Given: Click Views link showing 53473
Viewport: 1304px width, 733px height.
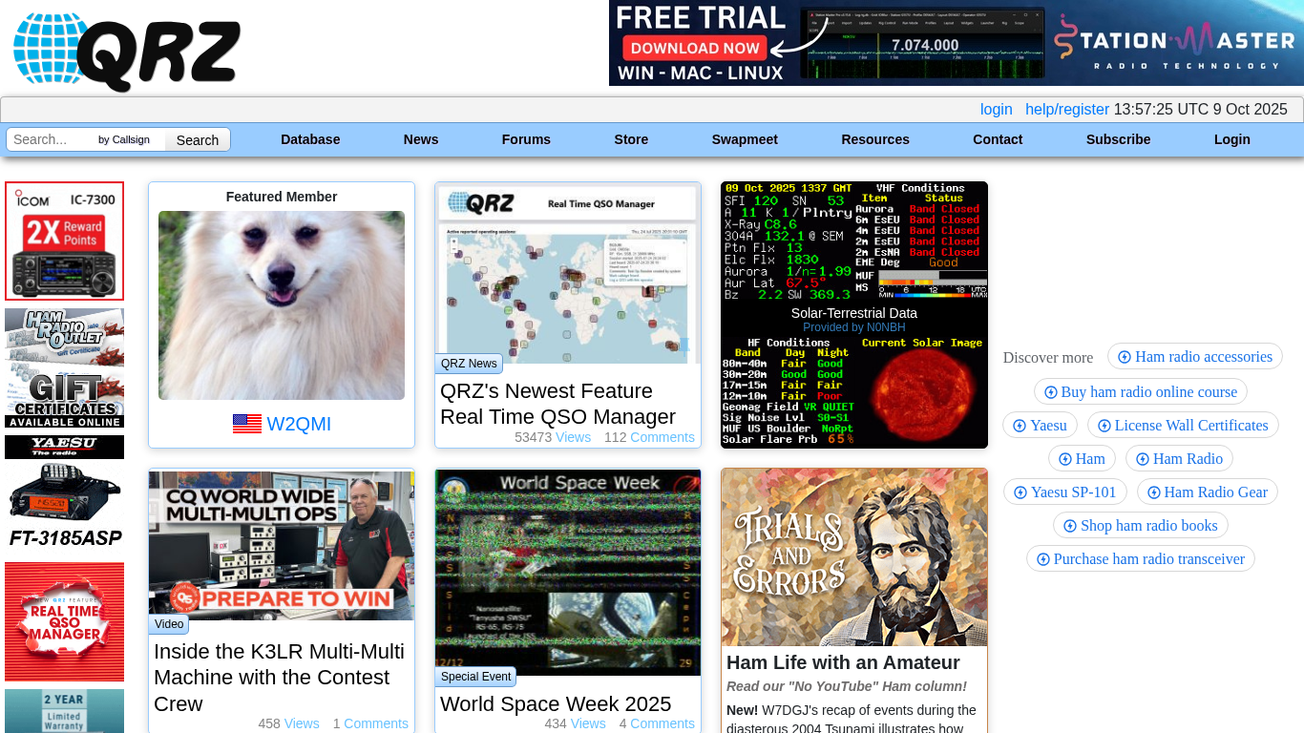Looking at the screenshot, I should [574, 437].
